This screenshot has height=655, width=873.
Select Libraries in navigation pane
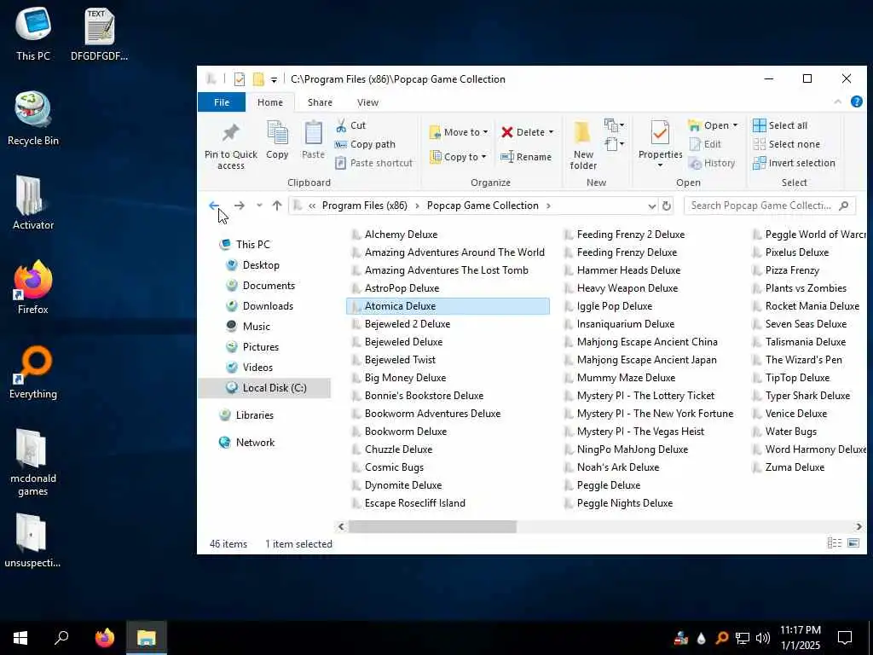pos(254,415)
